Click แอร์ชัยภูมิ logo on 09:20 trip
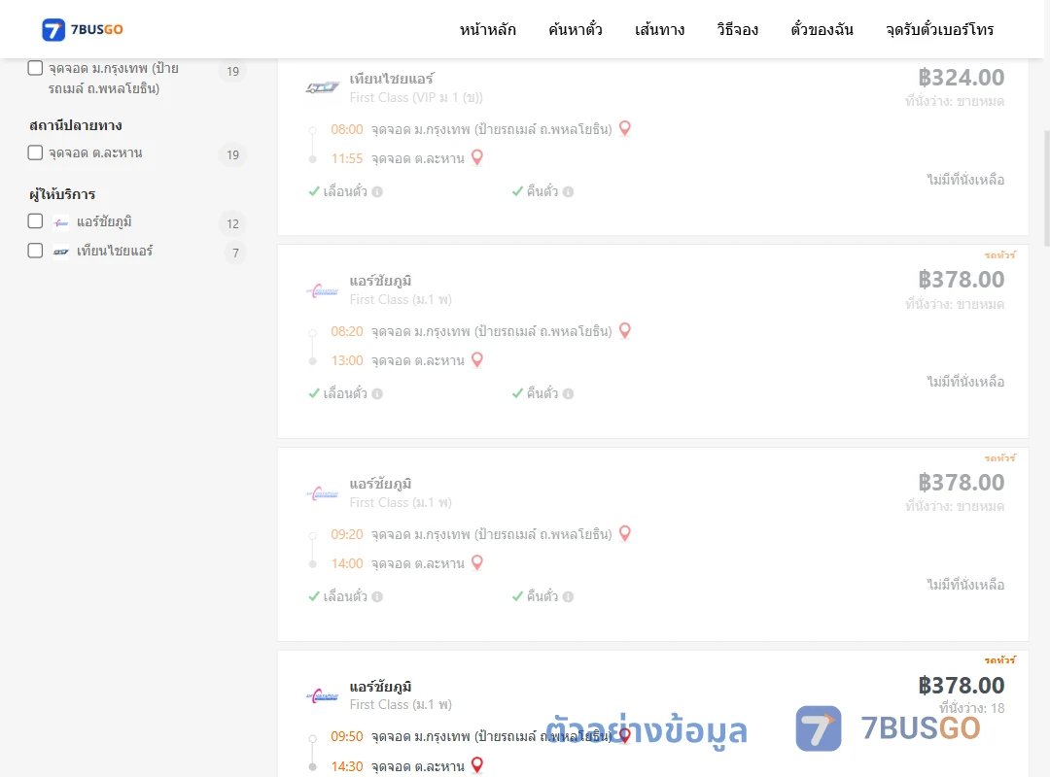The image size is (1050, 777). tap(322, 493)
